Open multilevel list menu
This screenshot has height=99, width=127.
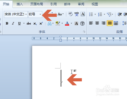pyautogui.click(x=110, y=14)
